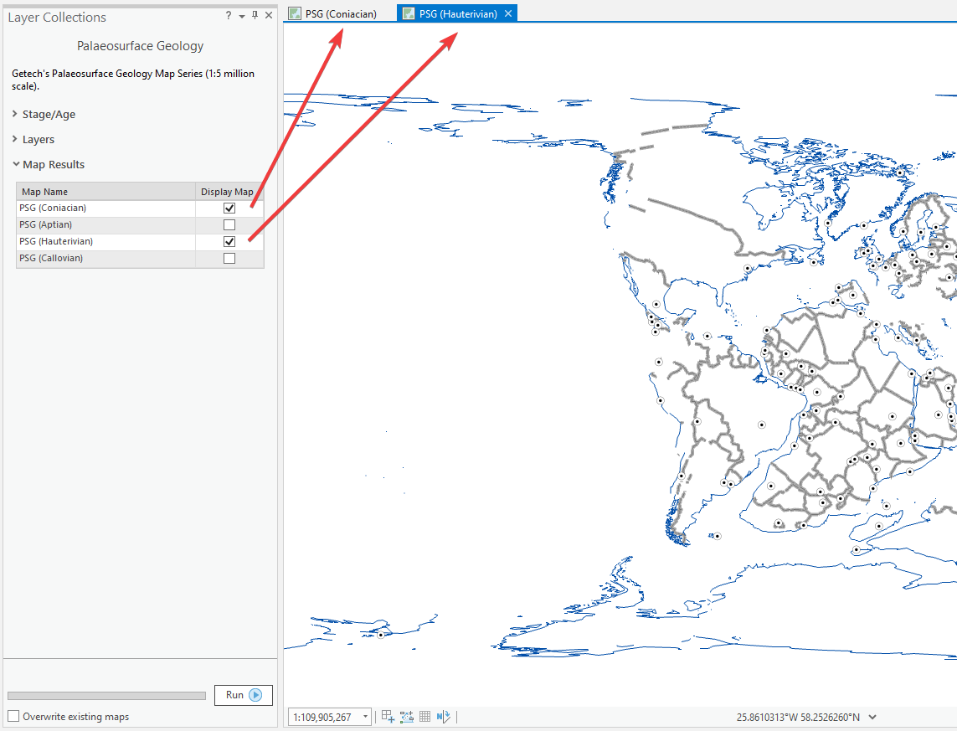Expand the Layers section

click(16, 140)
